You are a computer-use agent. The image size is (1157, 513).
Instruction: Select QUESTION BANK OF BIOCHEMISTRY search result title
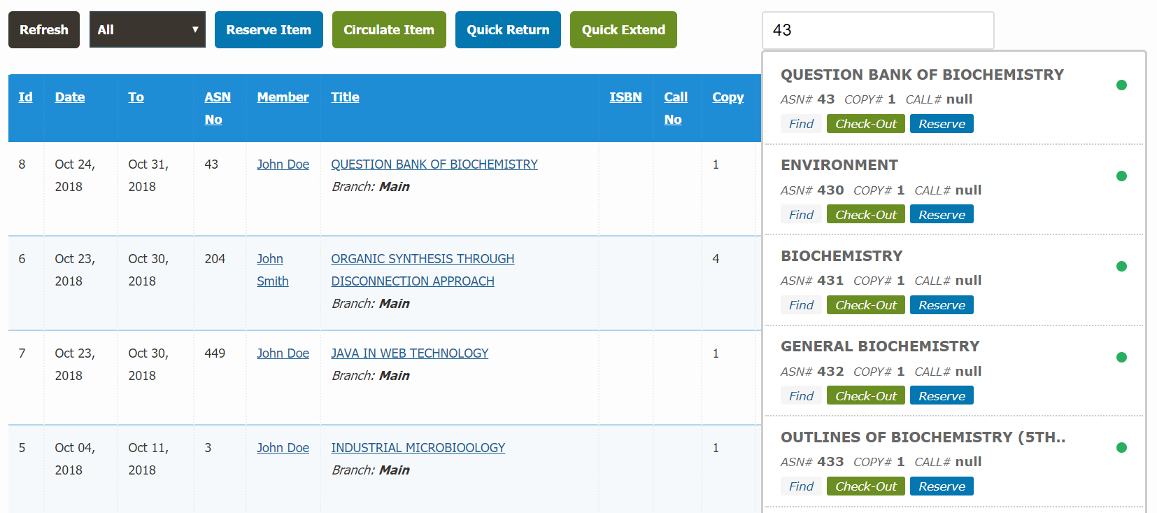(x=922, y=75)
